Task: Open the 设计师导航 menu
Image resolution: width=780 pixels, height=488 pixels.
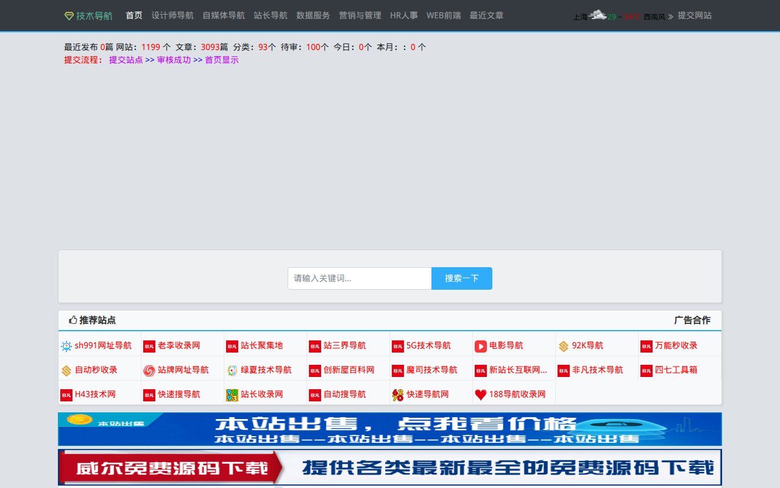Action: point(172,15)
